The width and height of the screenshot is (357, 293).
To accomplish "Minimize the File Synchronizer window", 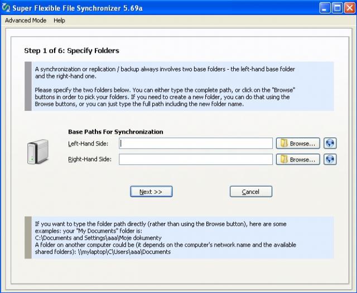I will point(325,8).
